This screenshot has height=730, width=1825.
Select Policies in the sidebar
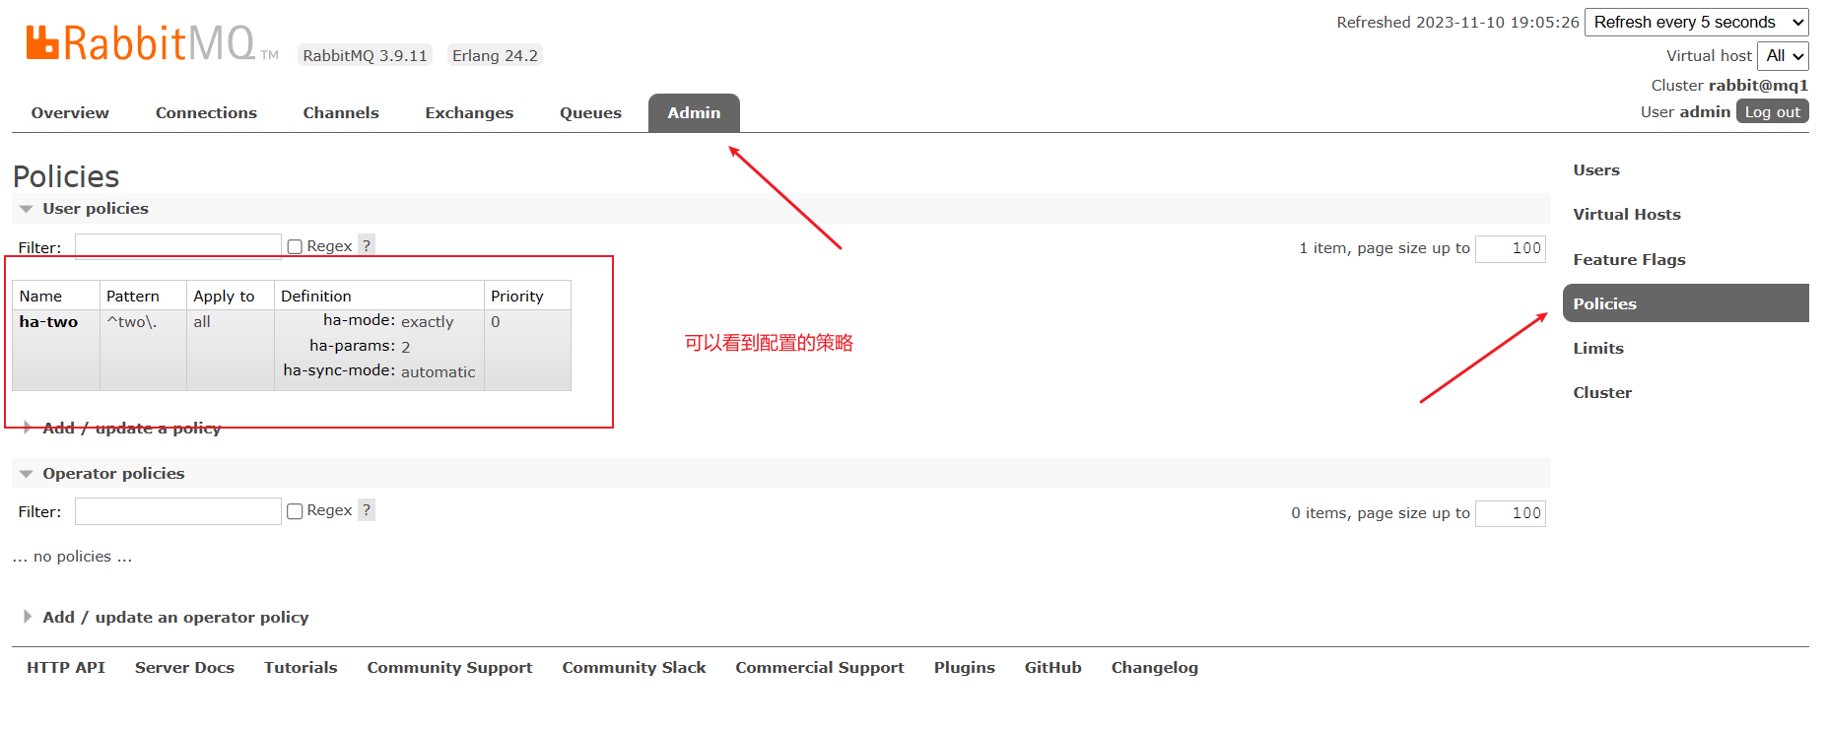[x=1685, y=303]
